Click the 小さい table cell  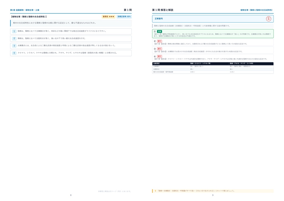pyautogui.click(x=232, y=72)
